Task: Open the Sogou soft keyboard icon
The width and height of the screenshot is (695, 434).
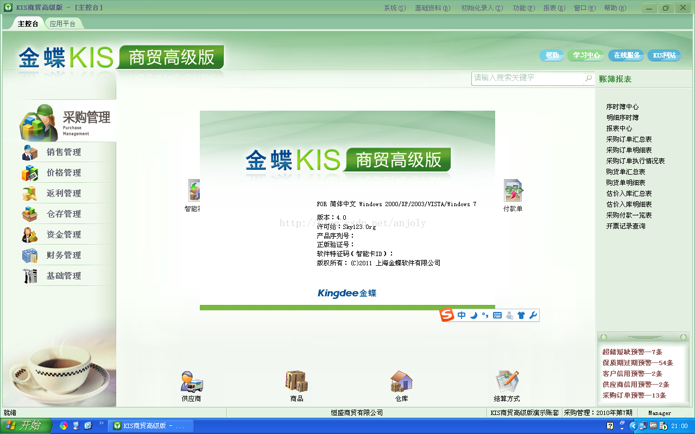Action: click(497, 315)
